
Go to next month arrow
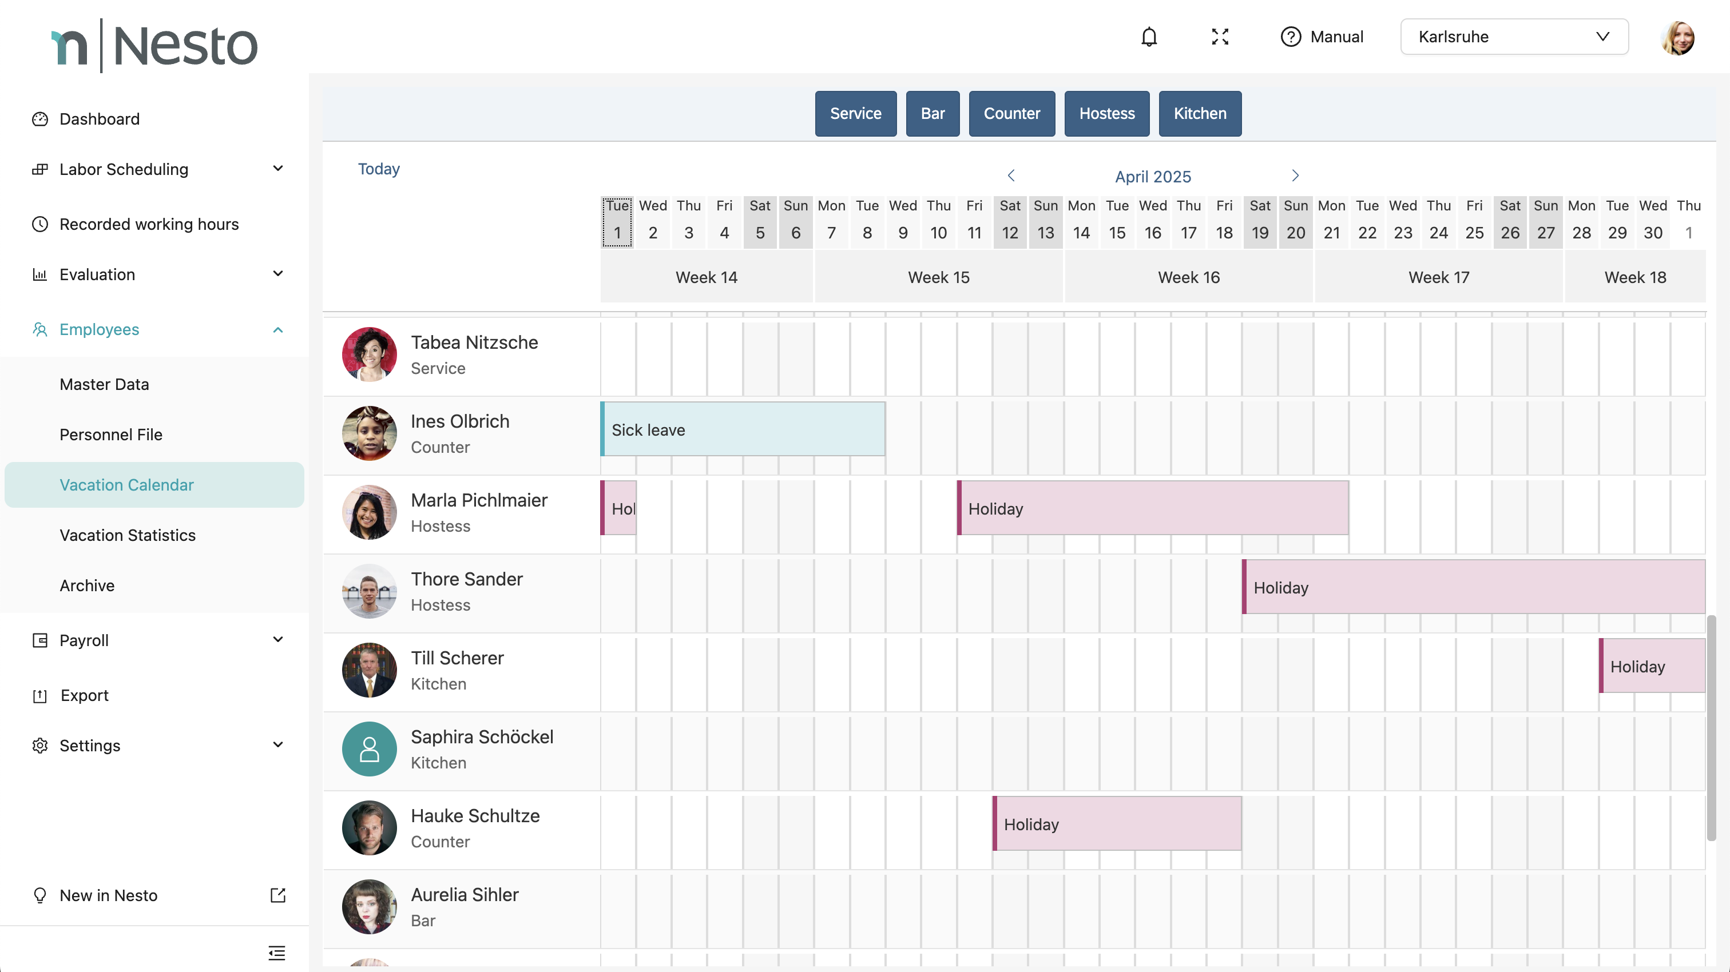tap(1295, 176)
